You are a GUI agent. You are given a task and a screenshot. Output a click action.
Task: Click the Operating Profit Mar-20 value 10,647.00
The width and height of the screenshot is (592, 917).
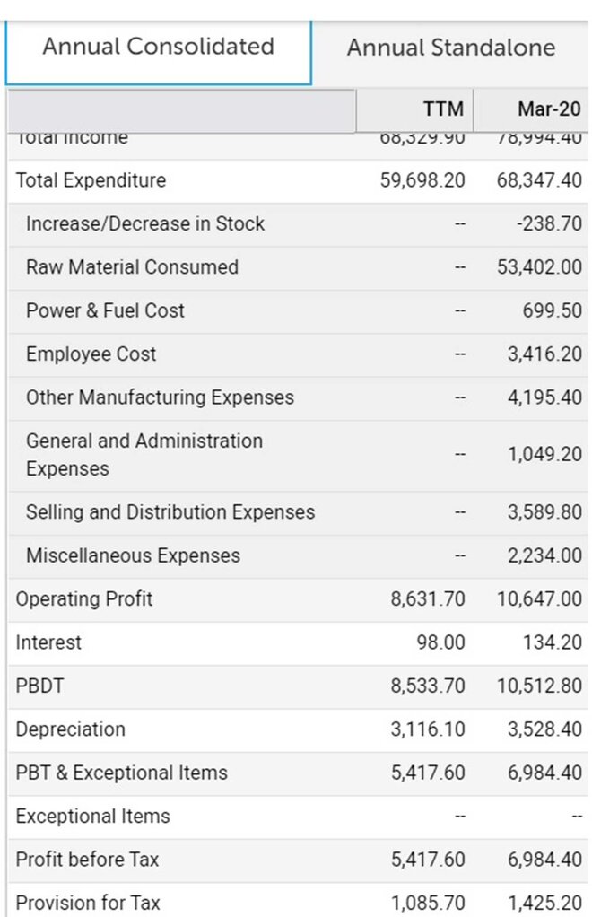(539, 599)
